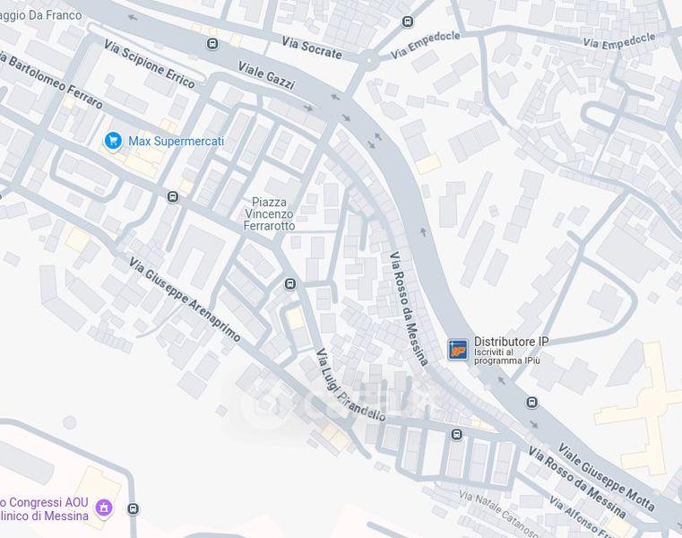Image resolution: width=682 pixels, height=538 pixels.
Task: Open the Distributore IP gas station icon
Action: pyautogui.click(x=458, y=349)
